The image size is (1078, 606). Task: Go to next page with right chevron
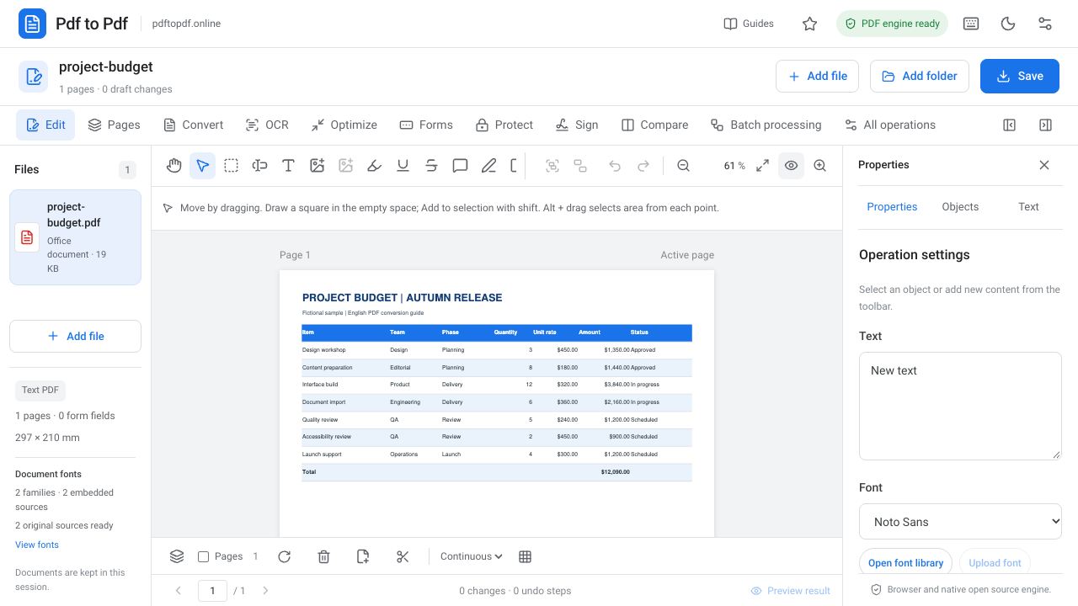(265, 591)
